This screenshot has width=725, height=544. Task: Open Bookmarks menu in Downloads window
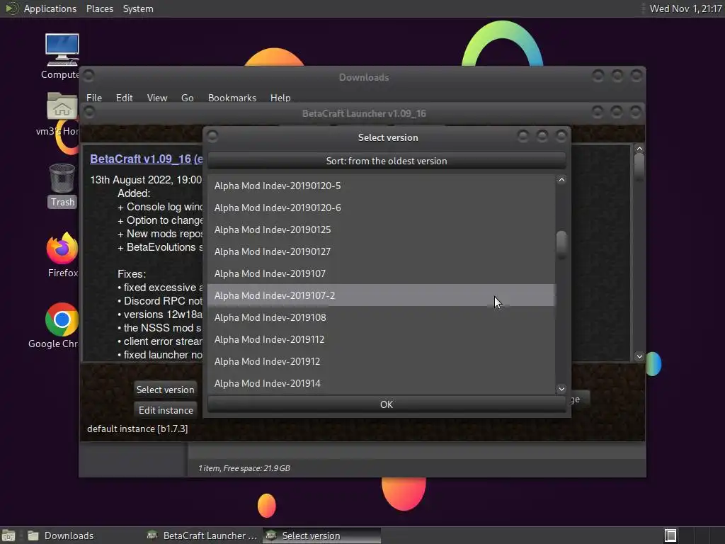(x=232, y=98)
